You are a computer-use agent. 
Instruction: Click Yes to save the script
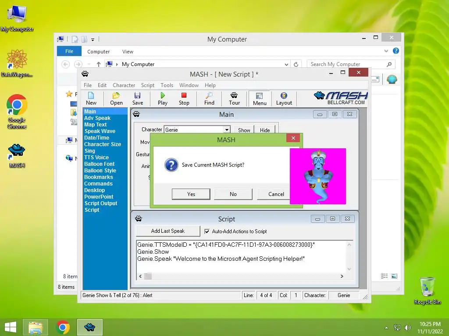[191, 194]
